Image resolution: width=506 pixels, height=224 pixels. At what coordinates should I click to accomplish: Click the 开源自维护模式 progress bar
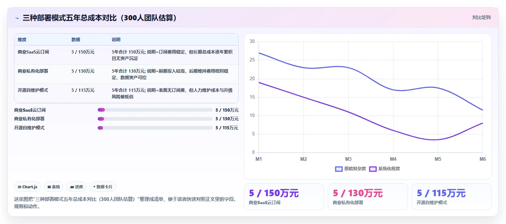pyautogui.click(x=155, y=128)
